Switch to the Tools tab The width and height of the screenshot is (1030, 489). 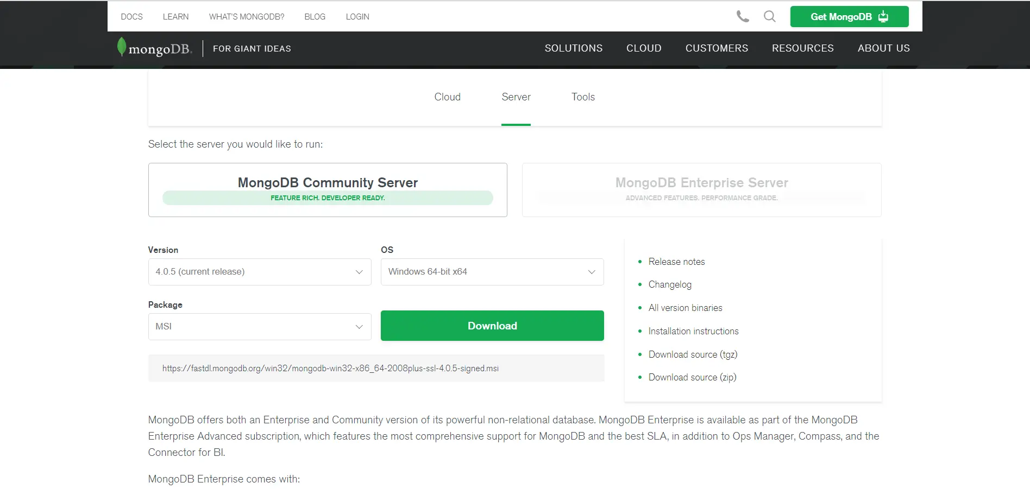tap(582, 97)
